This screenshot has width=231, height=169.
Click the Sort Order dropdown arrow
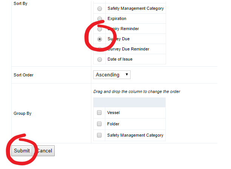click(127, 75)
